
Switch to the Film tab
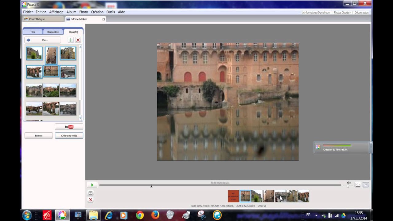pos(33,32)
